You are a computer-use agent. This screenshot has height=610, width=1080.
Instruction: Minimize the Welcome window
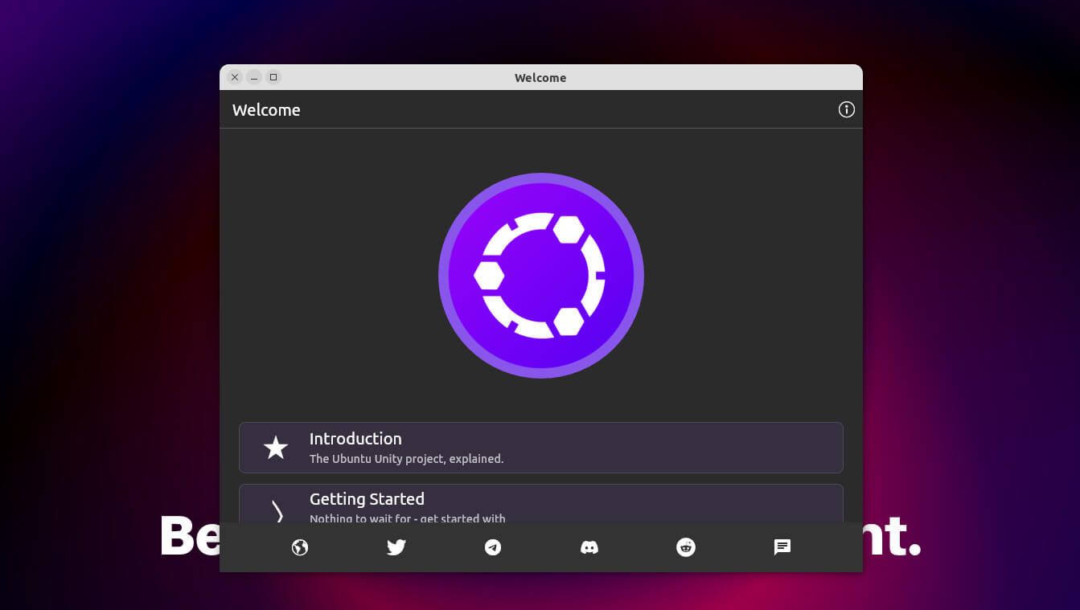click(x=254, y=77)
